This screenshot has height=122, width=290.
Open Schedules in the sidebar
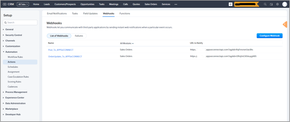(13, 67)
